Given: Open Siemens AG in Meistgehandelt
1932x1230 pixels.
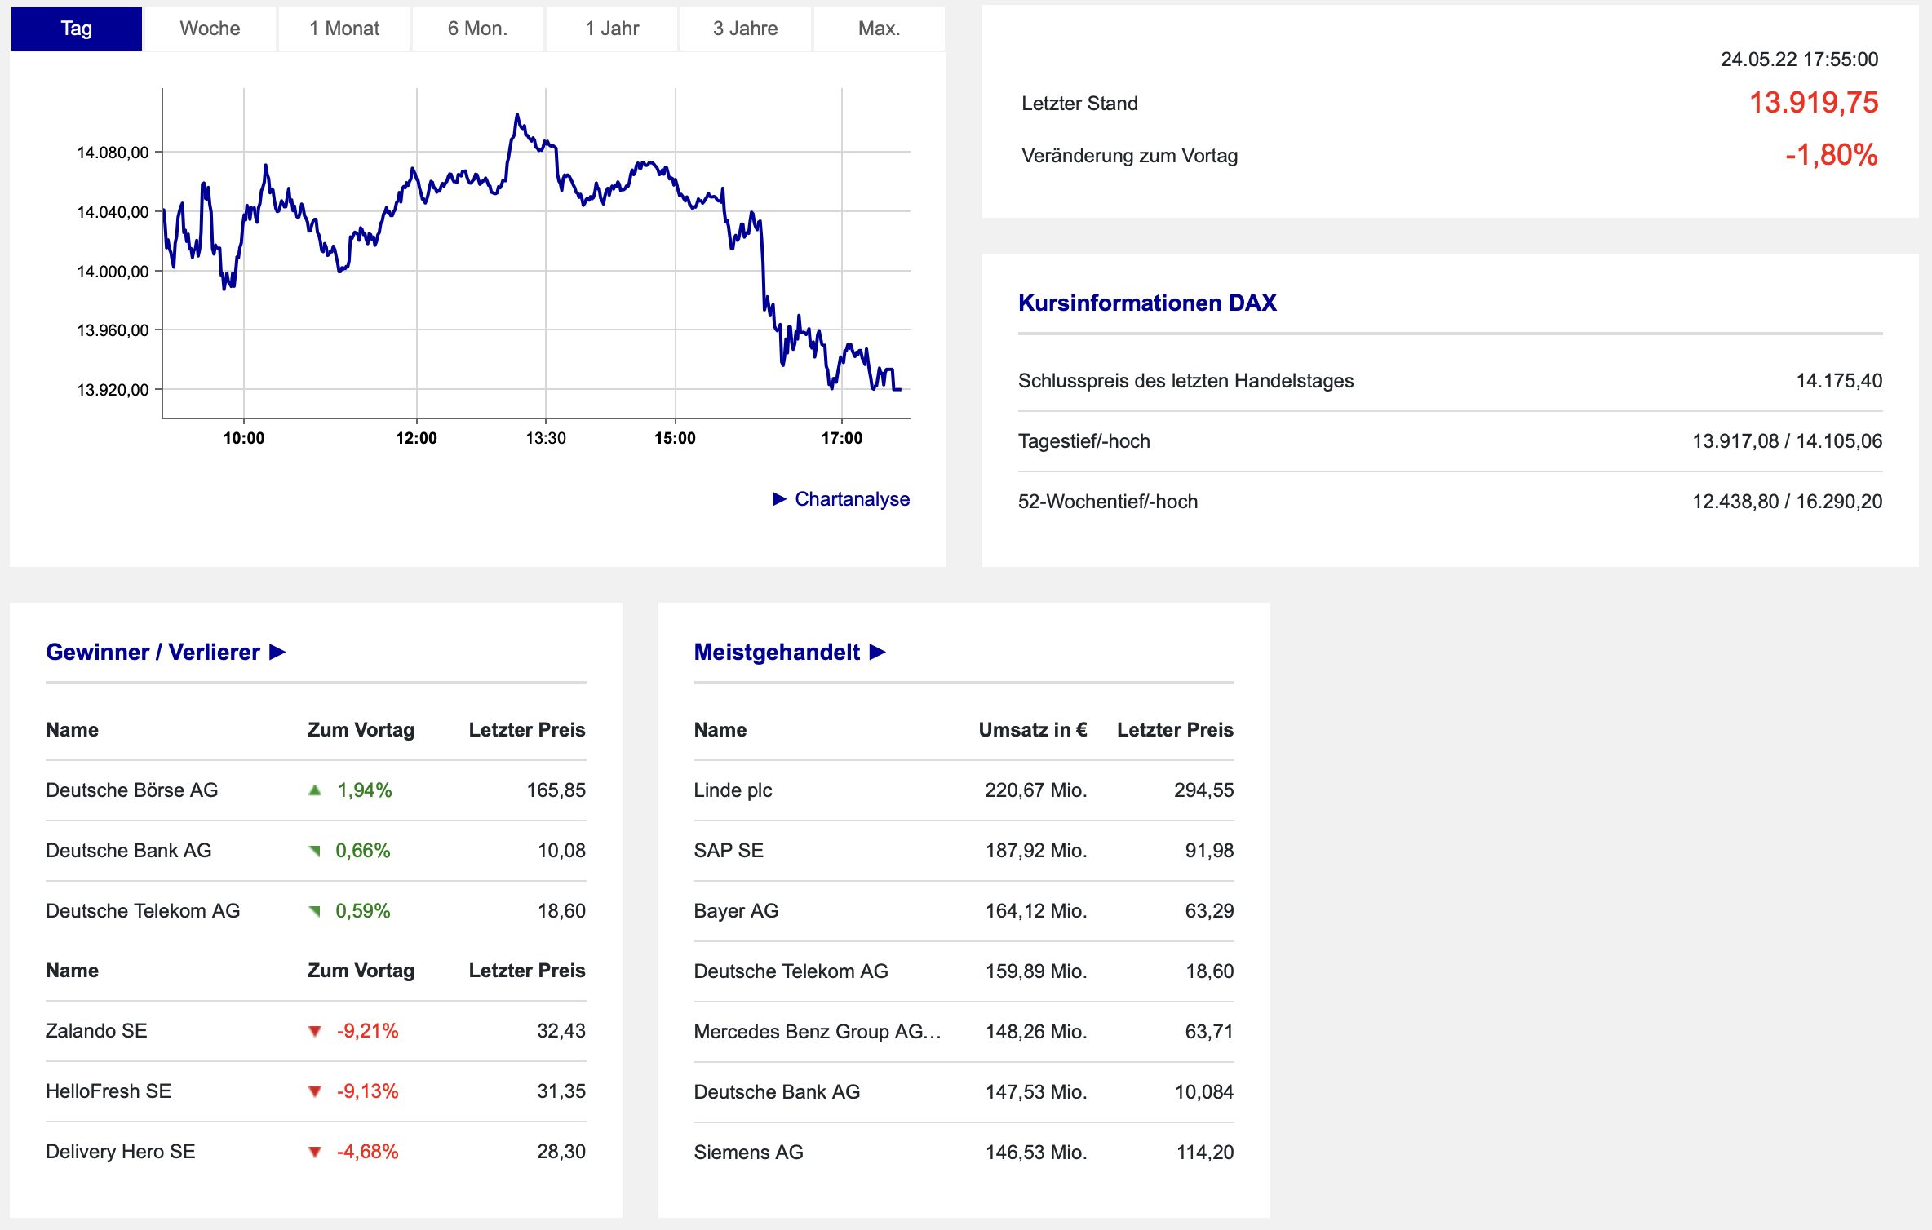Looking at the screenshot, I should (x=748, y=1153).
